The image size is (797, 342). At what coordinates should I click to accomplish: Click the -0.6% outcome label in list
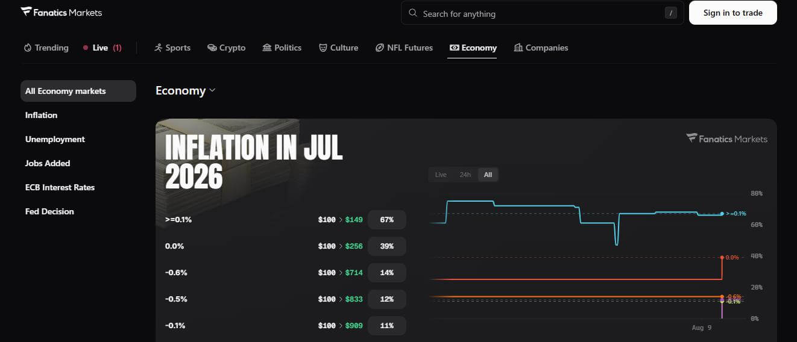click(x=176, y=273)
